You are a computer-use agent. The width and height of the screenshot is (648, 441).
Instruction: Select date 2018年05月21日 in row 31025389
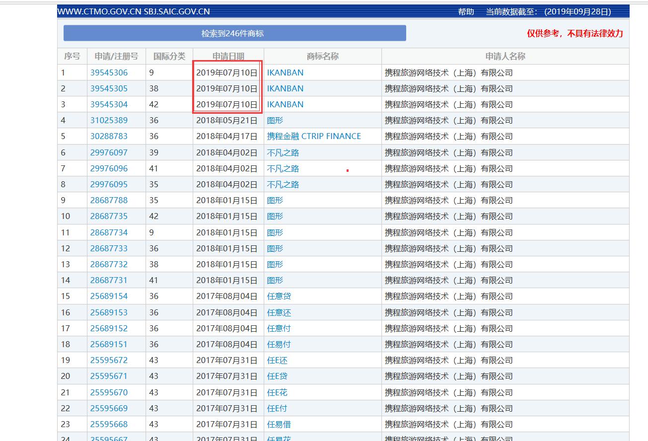(x=227, y=120)
